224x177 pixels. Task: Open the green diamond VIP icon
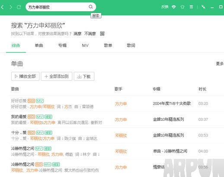[174, 7]
